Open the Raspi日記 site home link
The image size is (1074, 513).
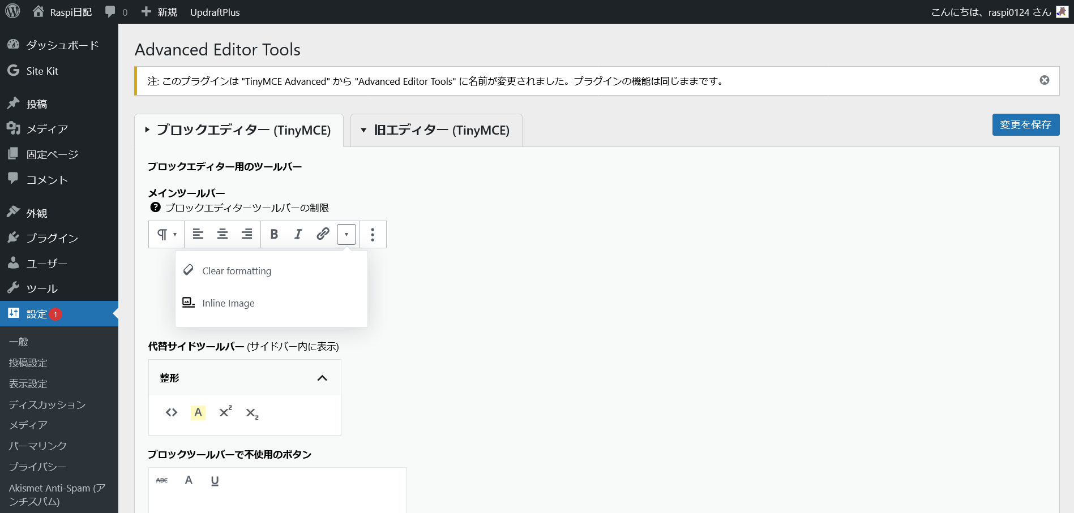(62, 12)
